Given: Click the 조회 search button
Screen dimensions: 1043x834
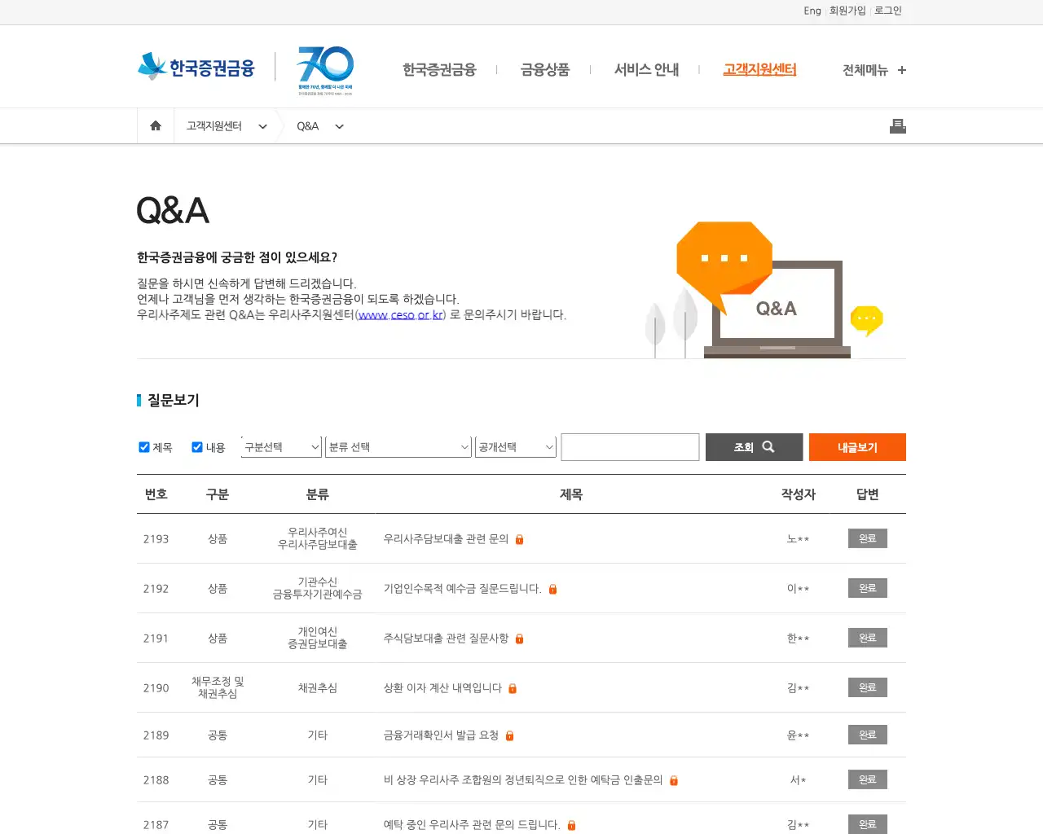Looking at the screenshot, I should click(754, 447).
